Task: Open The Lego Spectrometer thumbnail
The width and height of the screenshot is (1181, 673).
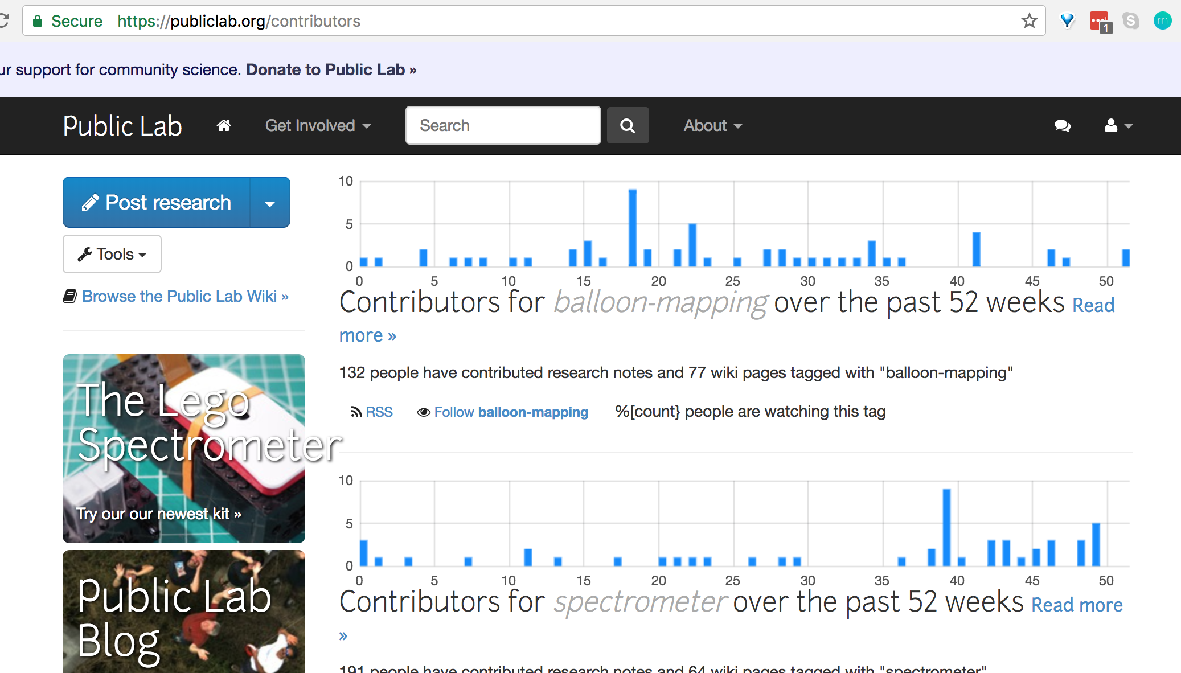Action: coord(184,448)
